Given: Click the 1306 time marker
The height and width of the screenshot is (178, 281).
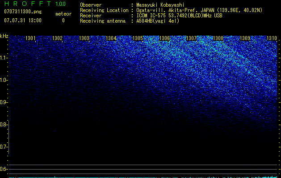Looking at the screenshot, I should [164, 38].
